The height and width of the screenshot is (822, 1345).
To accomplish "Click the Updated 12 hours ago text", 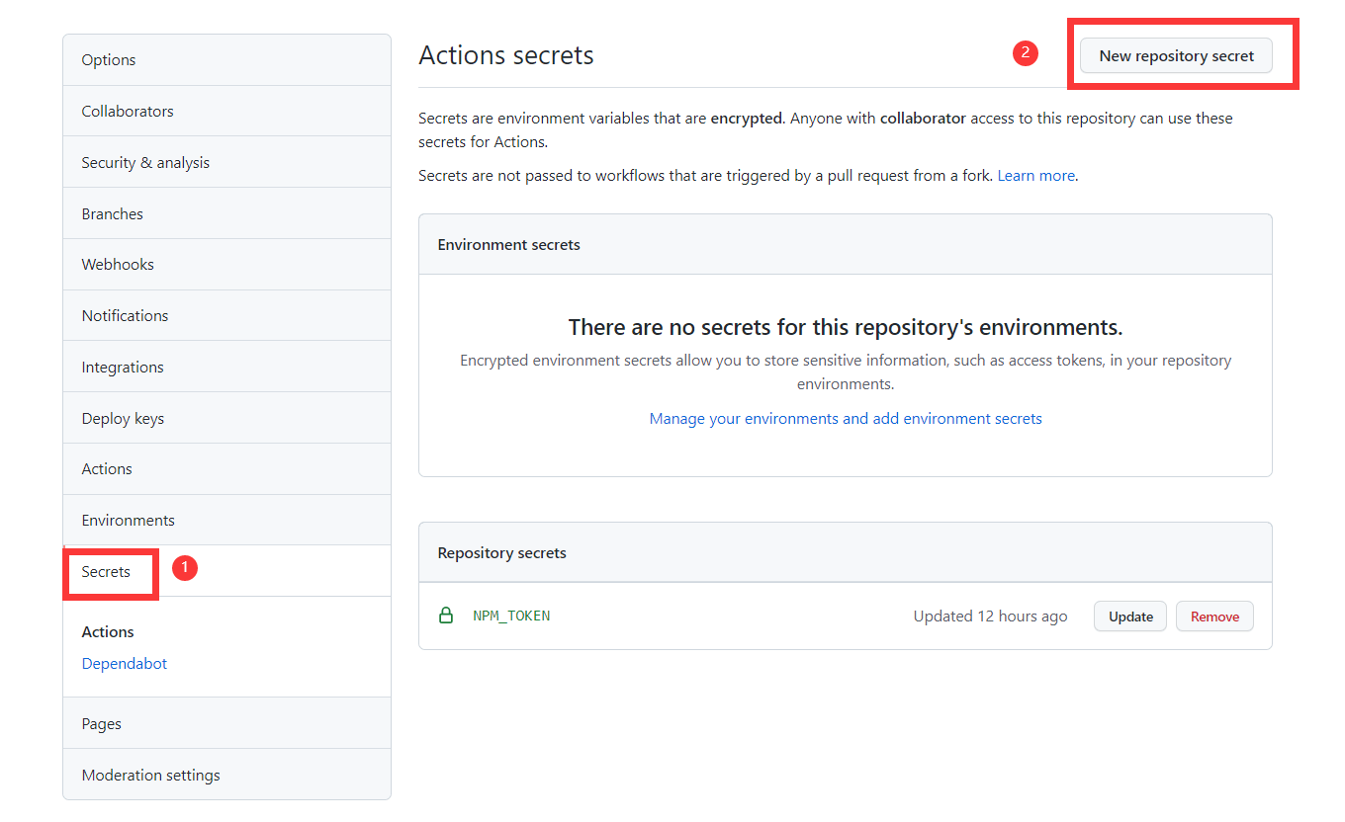I will (x=990, y=616).
